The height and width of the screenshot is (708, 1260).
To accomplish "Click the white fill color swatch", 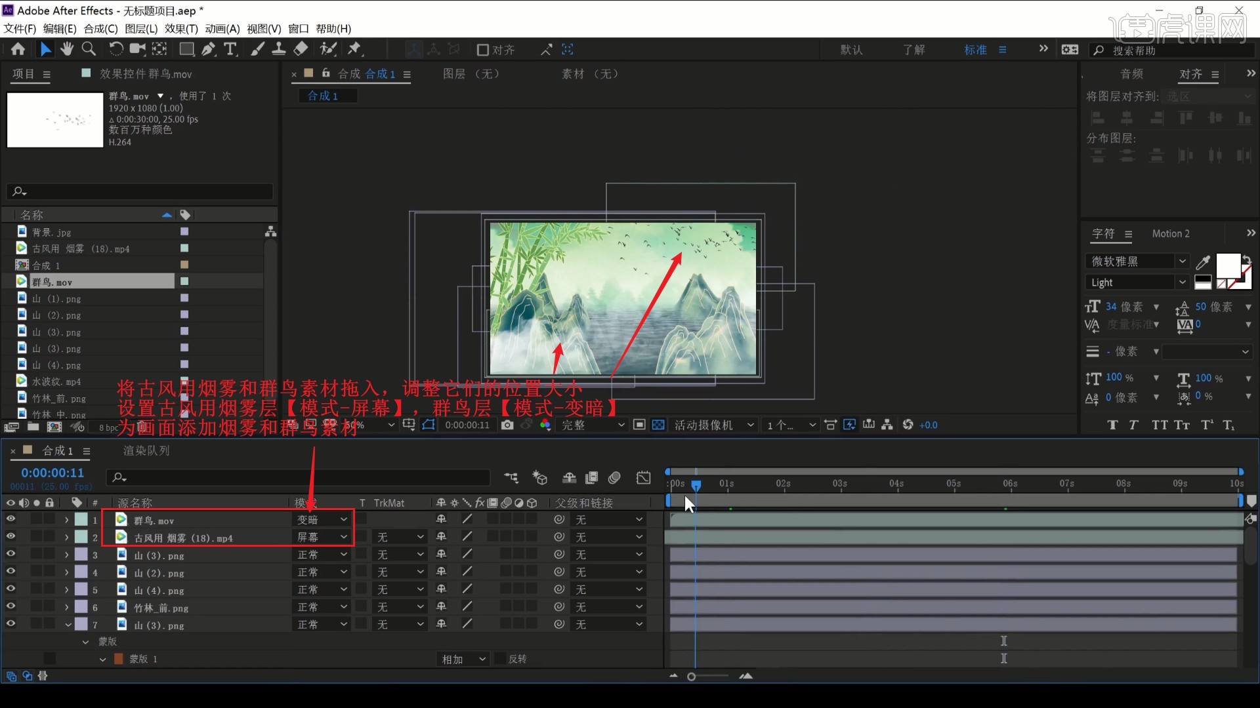I will [x=1228, y=265].
